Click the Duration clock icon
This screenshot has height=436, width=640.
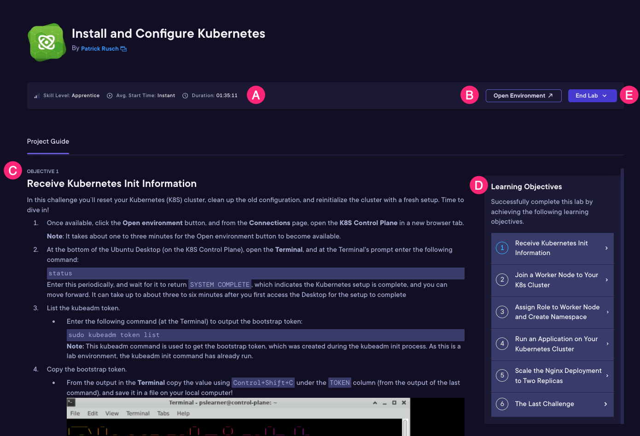(185, 96)
